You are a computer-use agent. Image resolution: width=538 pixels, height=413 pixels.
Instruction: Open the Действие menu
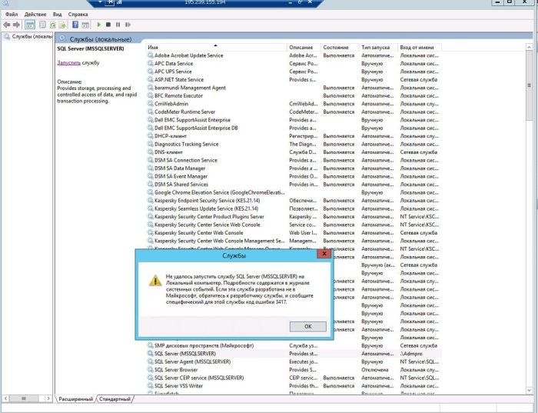35,14
